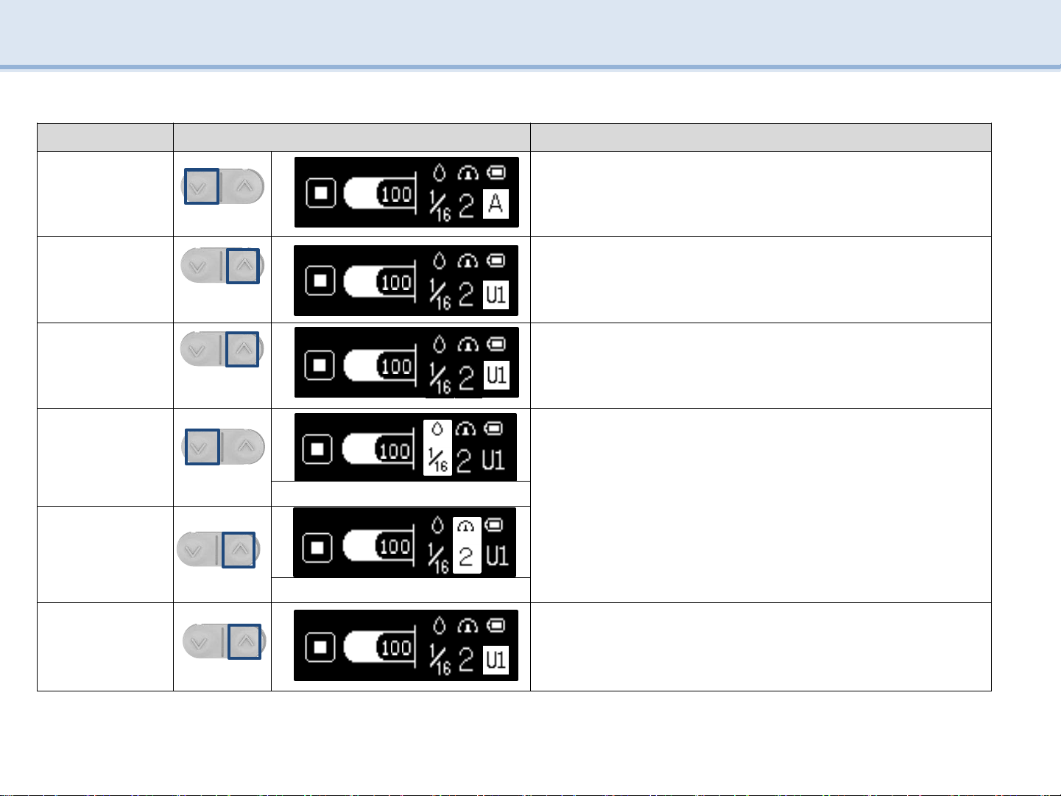Click the U1 label in the droplet-highlighted display
The width and height of the screenshot is (1061, 796).
point(494,461)
